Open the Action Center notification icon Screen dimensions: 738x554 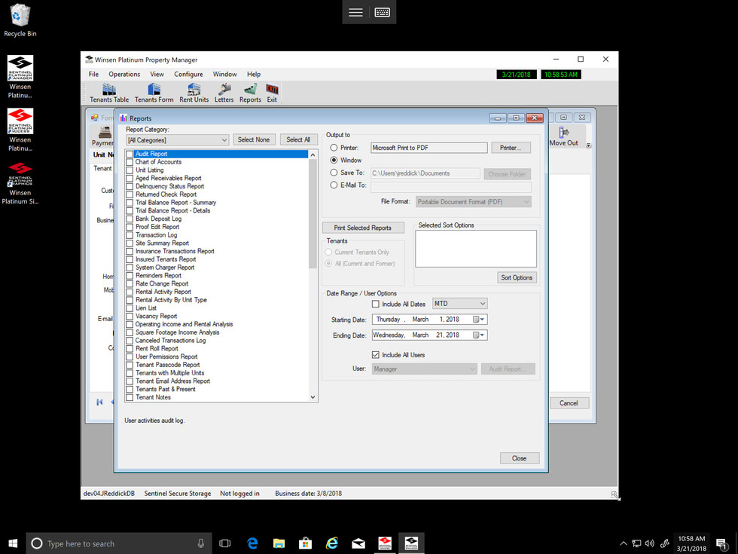(721, 543)
